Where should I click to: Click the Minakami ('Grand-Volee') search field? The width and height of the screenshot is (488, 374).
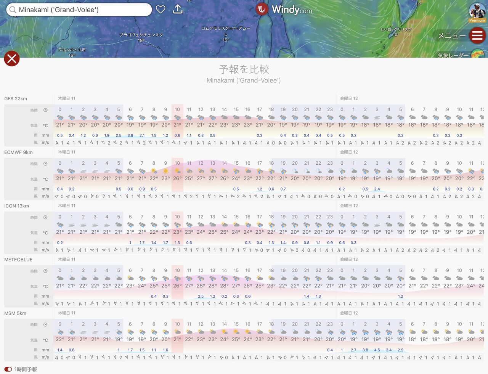click(x=79, y=10)
